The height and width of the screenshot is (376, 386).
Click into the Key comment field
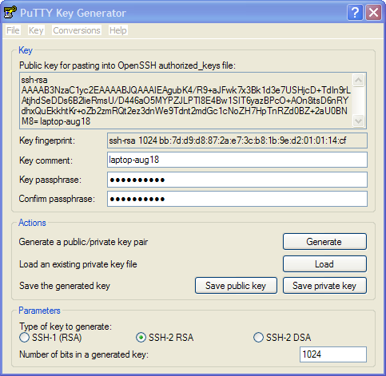point(237,160)
